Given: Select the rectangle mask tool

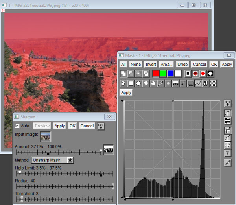Looking at the screenshot, I should point(131,83).
